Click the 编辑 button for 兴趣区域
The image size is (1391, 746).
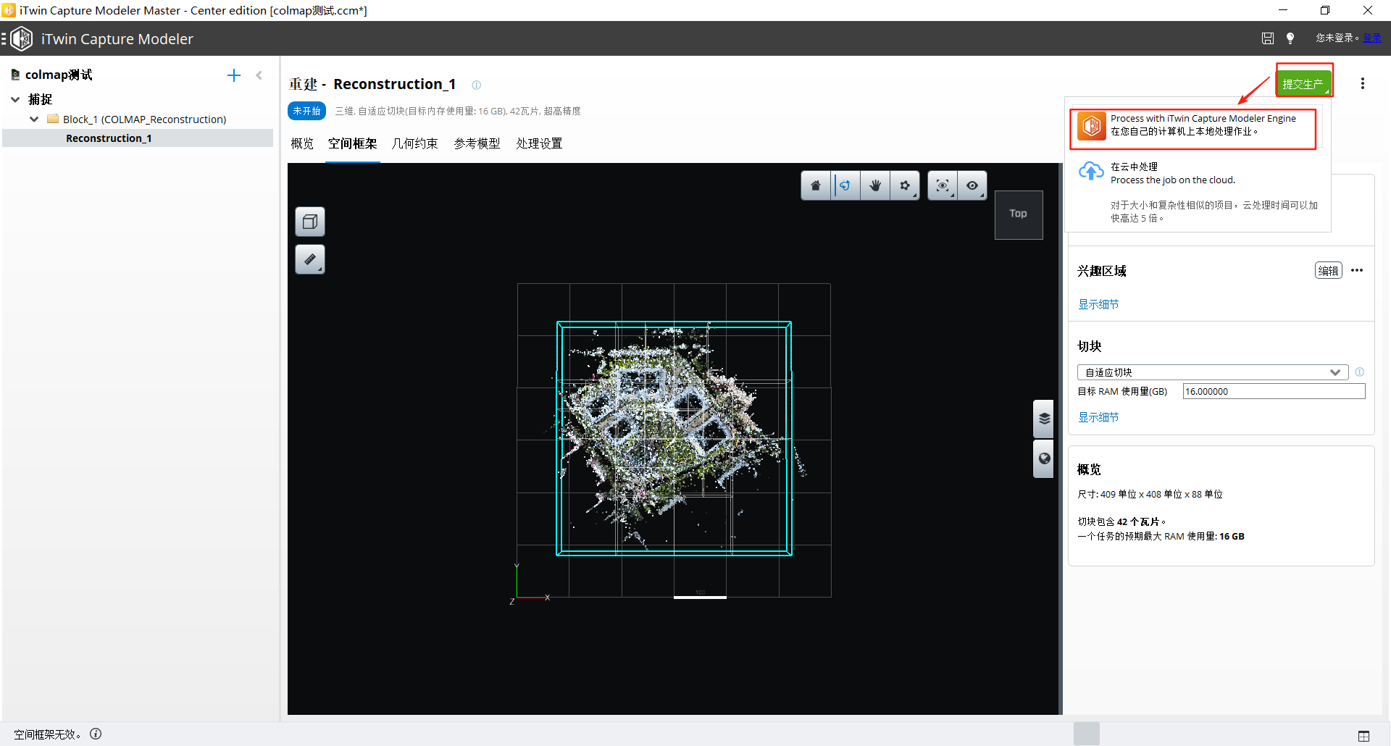click(1328, 271)
